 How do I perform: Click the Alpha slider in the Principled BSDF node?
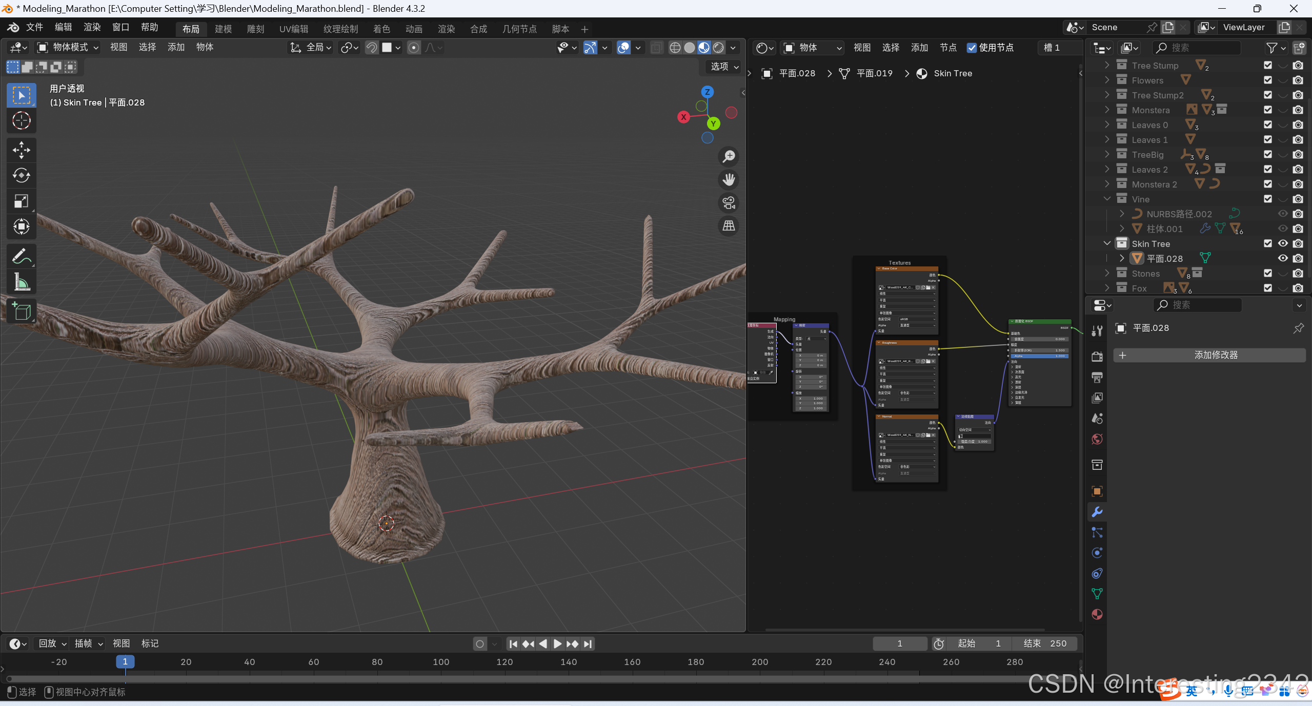coord(1039,356)
